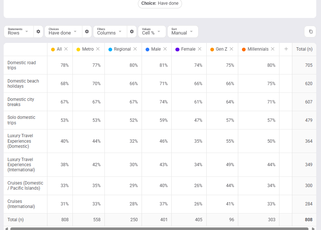The width and height of the screenshot is (321, 230).
Task: Click the purple Female color dot
Action: (x=177, y=50)
